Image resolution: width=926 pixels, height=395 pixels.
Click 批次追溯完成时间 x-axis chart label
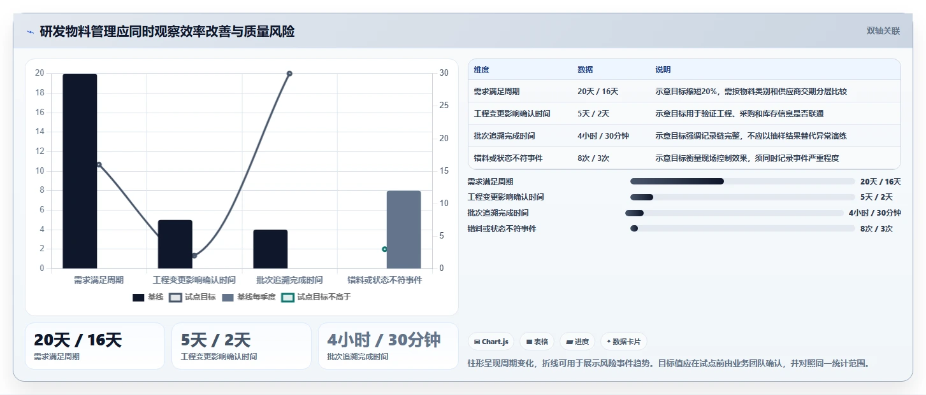coord(289,280)
